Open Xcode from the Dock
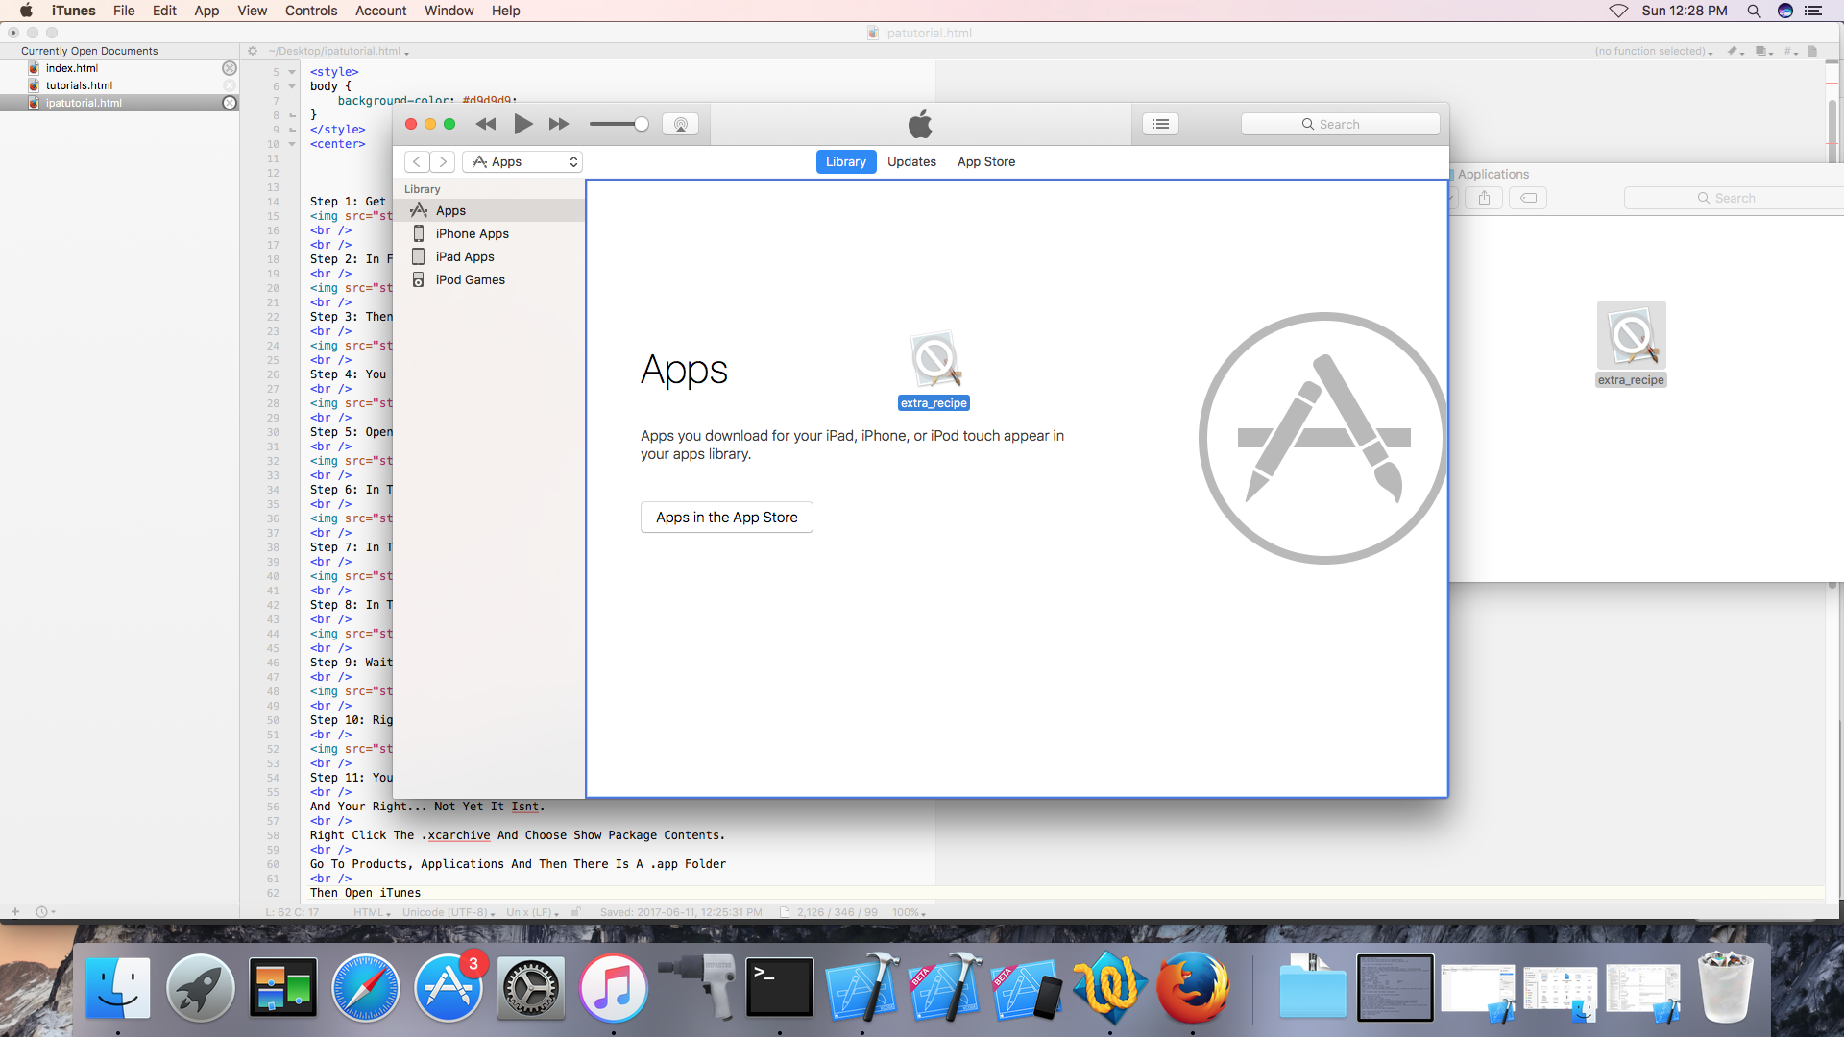 point(862,987)
